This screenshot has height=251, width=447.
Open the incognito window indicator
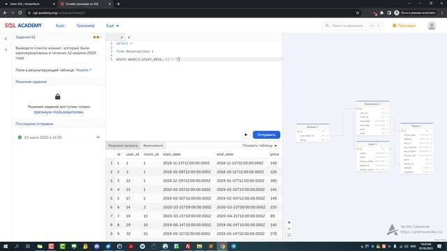[415, 13]
